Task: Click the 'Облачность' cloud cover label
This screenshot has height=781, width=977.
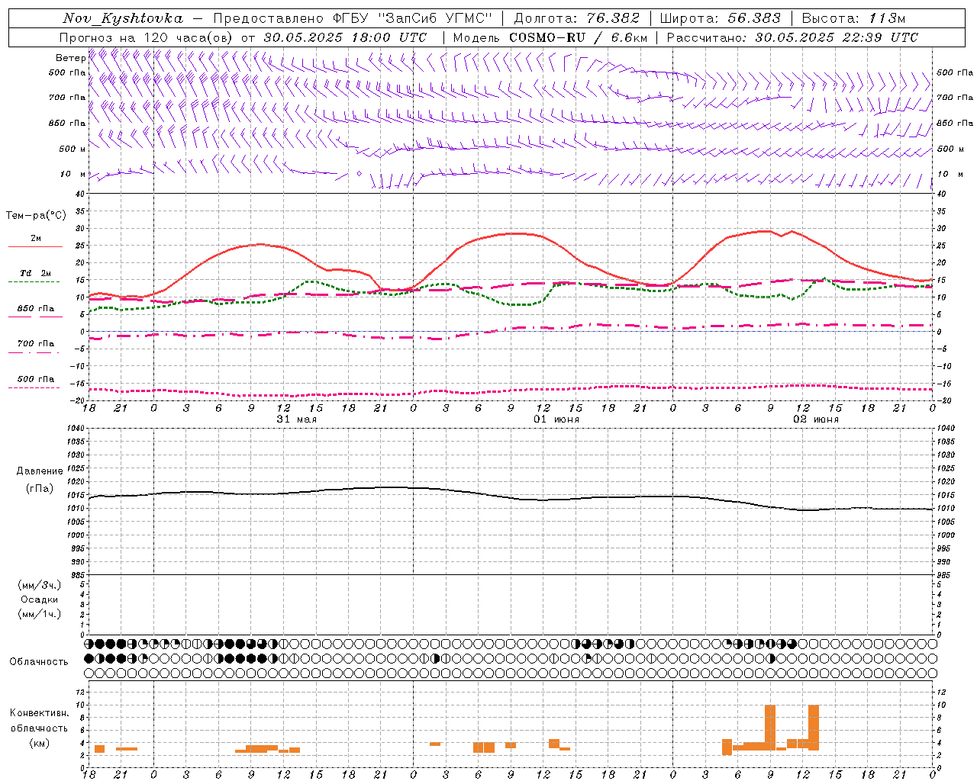Action: tap(39, 662)
